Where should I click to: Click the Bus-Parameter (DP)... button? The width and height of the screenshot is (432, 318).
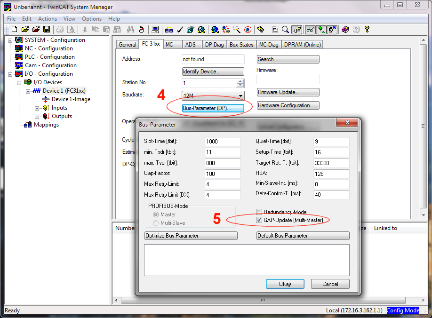pyautogui.click(x=213, y=108)
